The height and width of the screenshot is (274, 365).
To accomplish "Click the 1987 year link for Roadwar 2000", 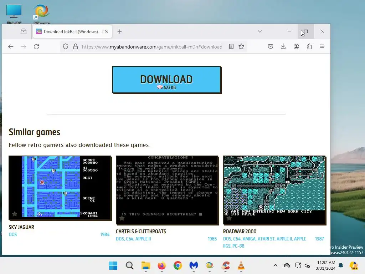I will [x=319, y=239].
